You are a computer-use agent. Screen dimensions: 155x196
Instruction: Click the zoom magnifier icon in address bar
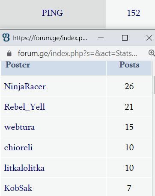[x=152, y=53]
